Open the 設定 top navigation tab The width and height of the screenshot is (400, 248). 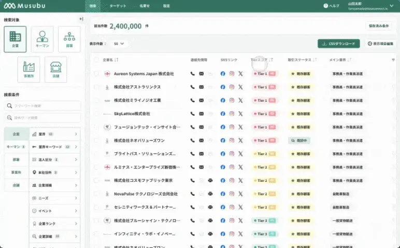coord(166,6)
